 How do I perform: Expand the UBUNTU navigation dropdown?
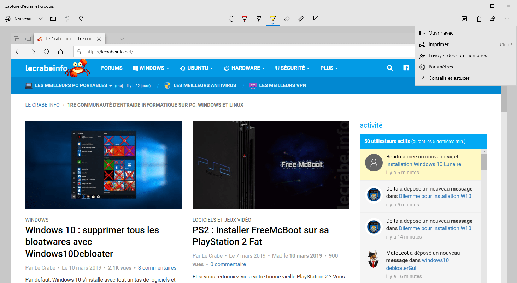click(x=196, y=68)
